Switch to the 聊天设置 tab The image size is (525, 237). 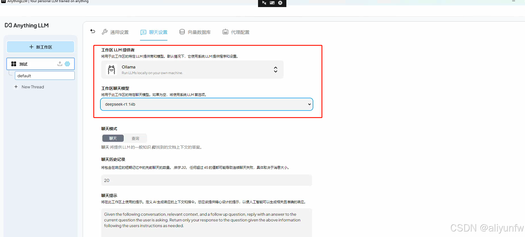pos(154,32)
